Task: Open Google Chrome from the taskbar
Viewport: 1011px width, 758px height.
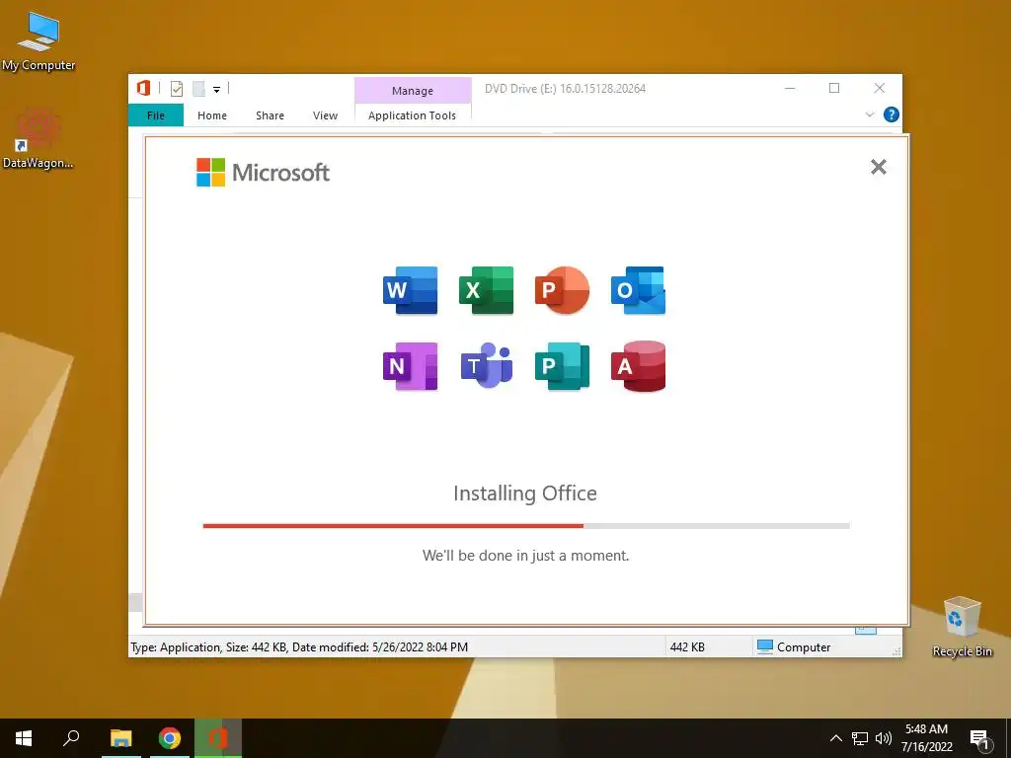Action: 170,738
